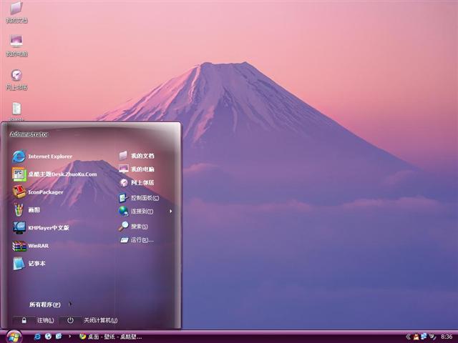Open 控制面板(C) control panel
458x343 pixels.
(x=139, y=198)
